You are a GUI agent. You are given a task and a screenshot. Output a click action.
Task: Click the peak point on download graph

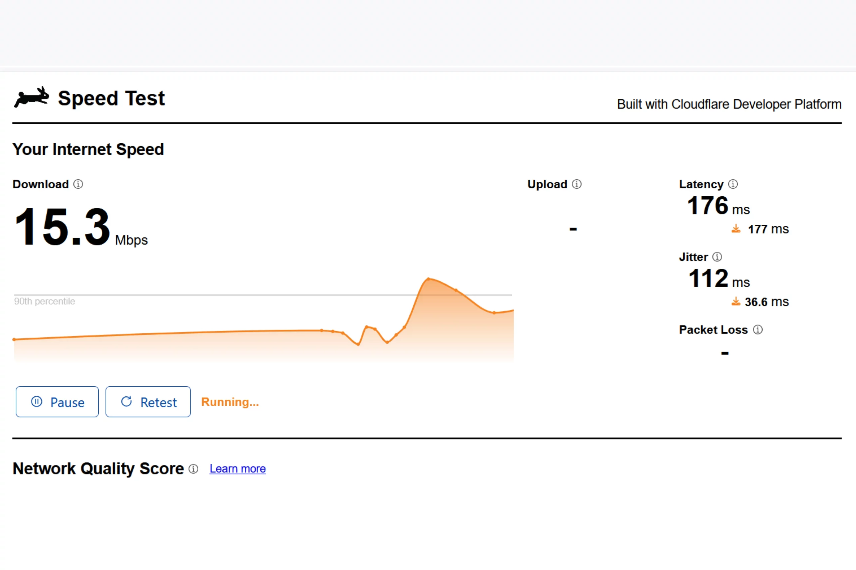[x=429, y=279]
